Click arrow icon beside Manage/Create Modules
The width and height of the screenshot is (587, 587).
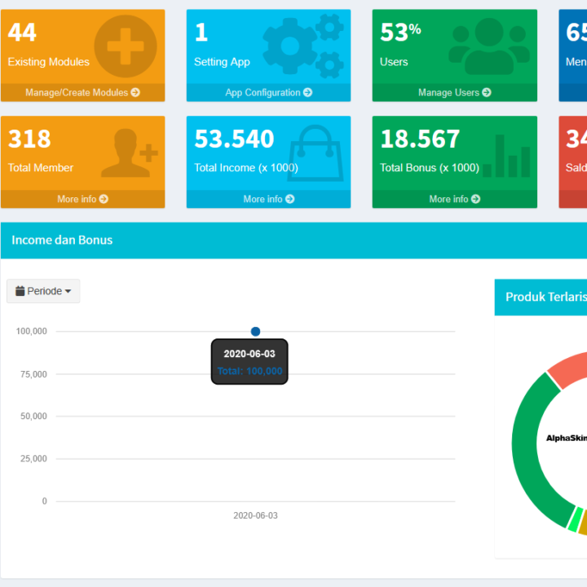coord(135,93)
